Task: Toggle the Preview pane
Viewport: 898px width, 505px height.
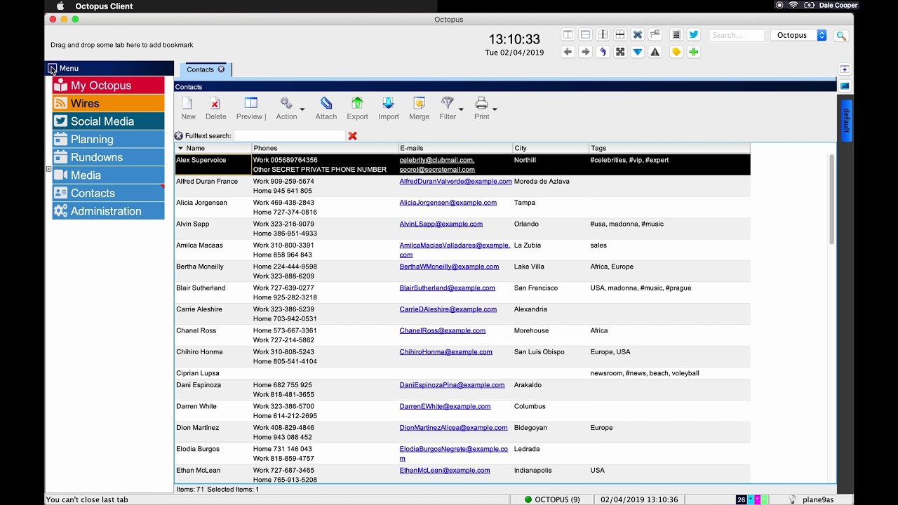Action: (250, 104)
